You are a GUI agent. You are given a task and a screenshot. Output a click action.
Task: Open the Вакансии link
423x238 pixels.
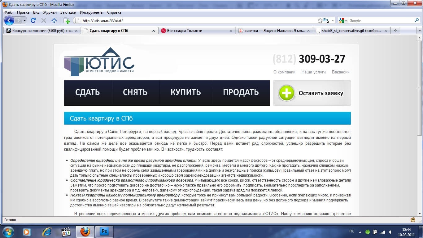[x=341, y=72]
